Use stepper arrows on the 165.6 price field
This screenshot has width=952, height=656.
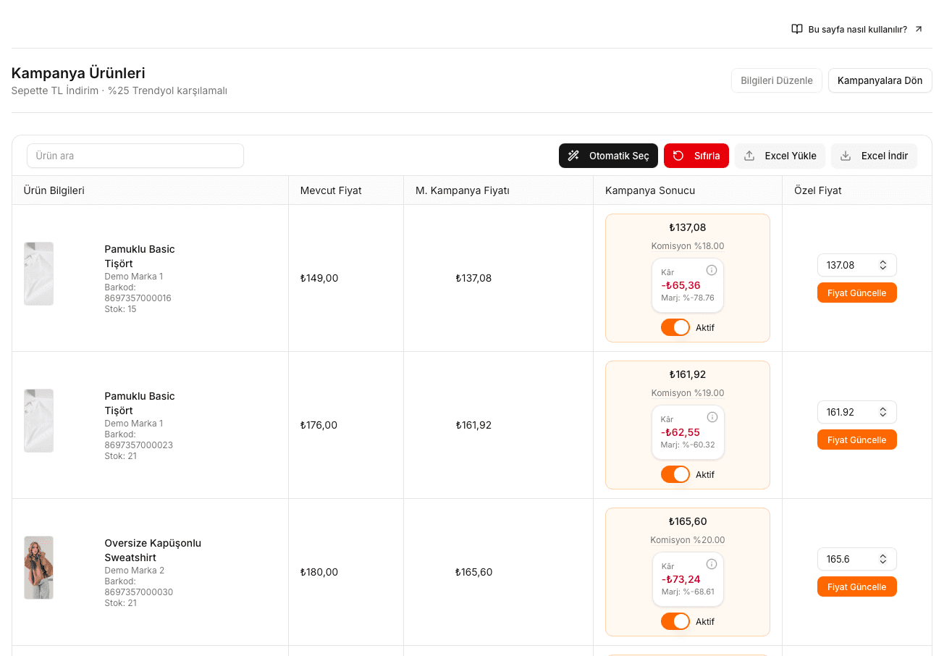click(883, 559)
